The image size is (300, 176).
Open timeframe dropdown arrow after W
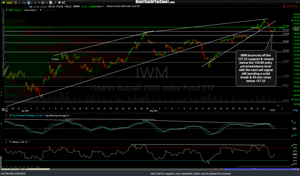point(39,3)
